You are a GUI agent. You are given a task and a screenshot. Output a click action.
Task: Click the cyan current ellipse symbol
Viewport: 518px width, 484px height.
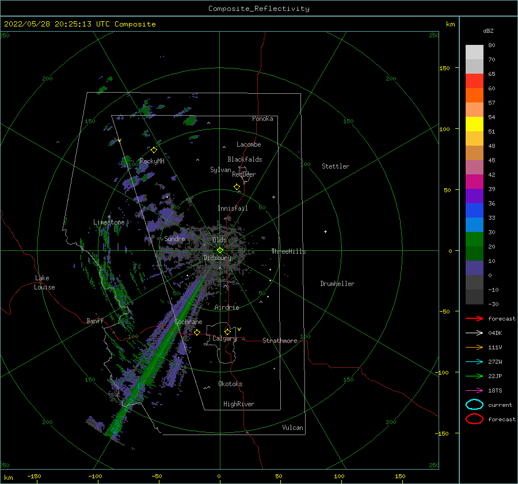tap(474, 405)
